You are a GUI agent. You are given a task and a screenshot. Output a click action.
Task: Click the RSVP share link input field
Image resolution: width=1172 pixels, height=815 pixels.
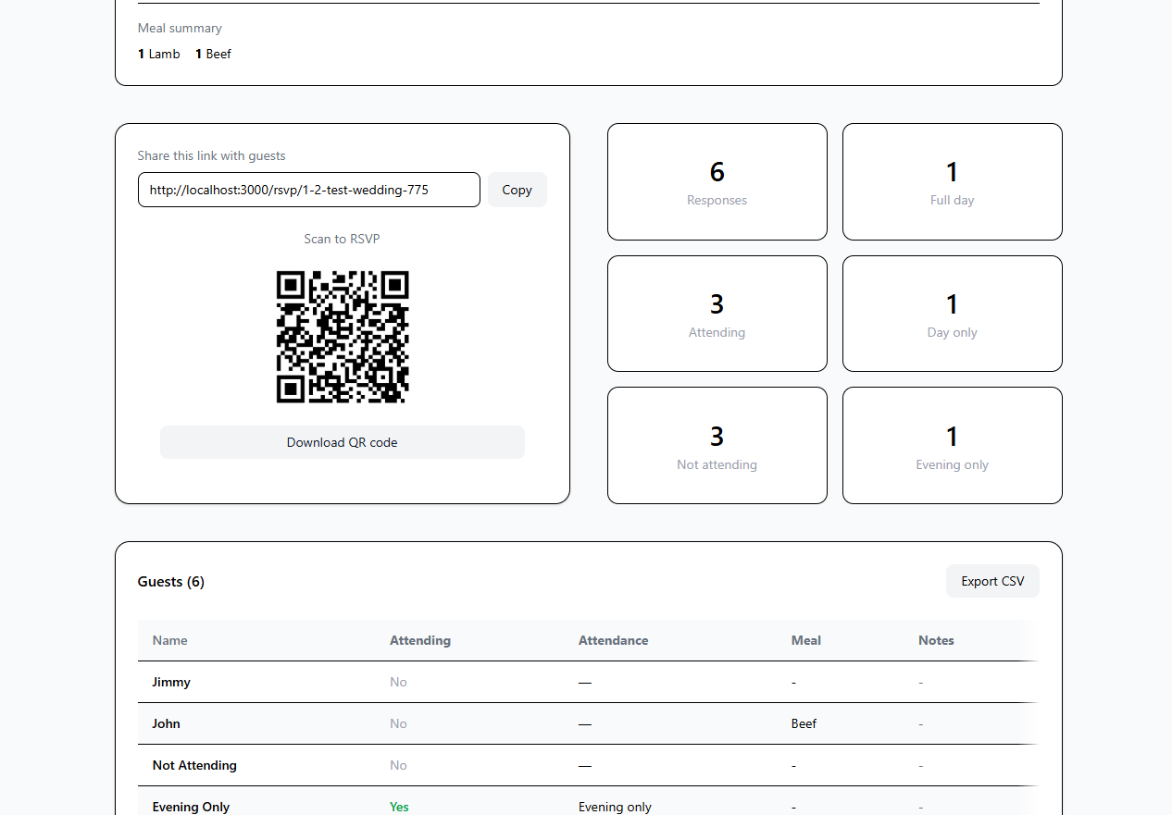pyautogui.click(x=308, y=190)
